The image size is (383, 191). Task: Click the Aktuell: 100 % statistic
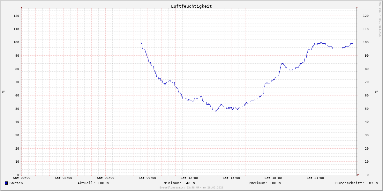pos(93,183)
